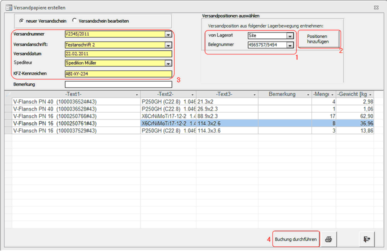Close the Versandpapiere erstellen window
Screen dimensions: 387x251
tap(376, 7)
